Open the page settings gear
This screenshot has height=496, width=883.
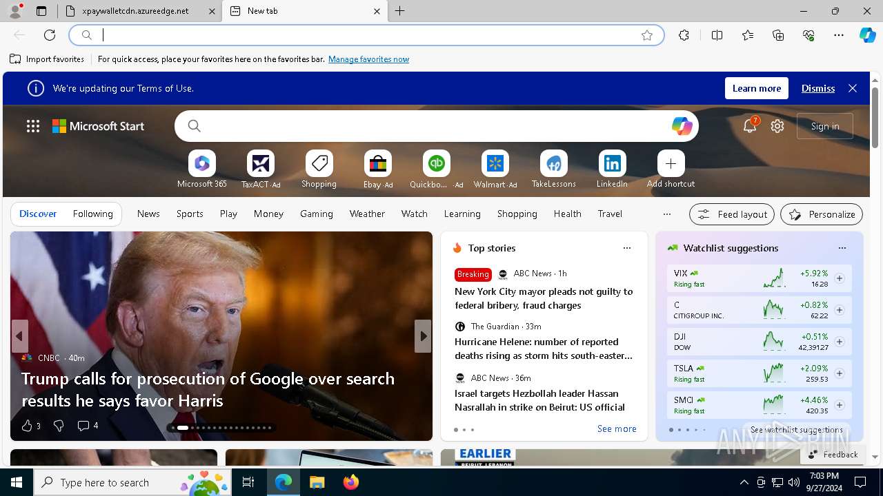point(777,126)
